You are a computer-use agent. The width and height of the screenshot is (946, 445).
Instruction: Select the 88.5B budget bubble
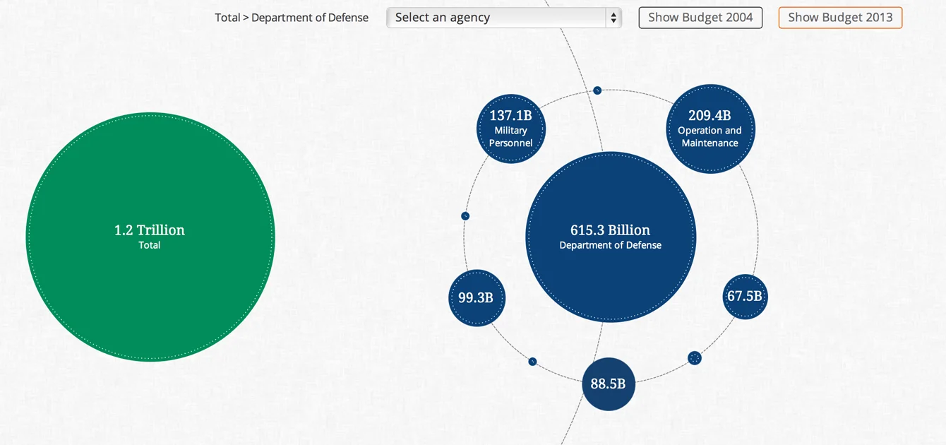[x=609, y=384]
